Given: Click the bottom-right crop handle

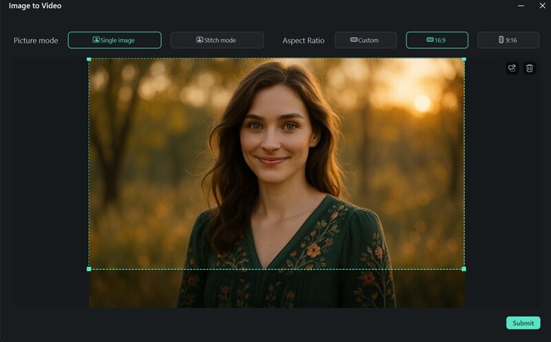Looking at the screenshot, I should click(464, 269).
